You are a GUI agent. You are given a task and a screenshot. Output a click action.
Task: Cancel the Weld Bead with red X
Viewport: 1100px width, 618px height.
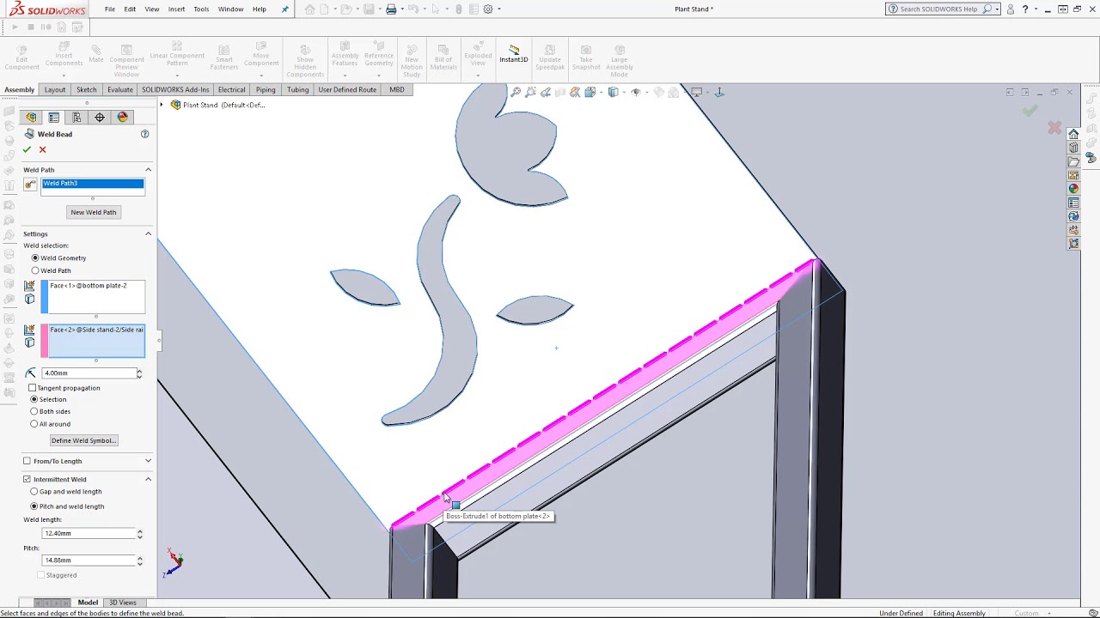pyautogui.click(x=42, y=149)
